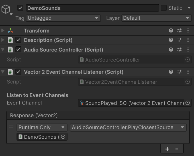Open the Layer dropdown set to Default
194x156 pixels.
156,18
